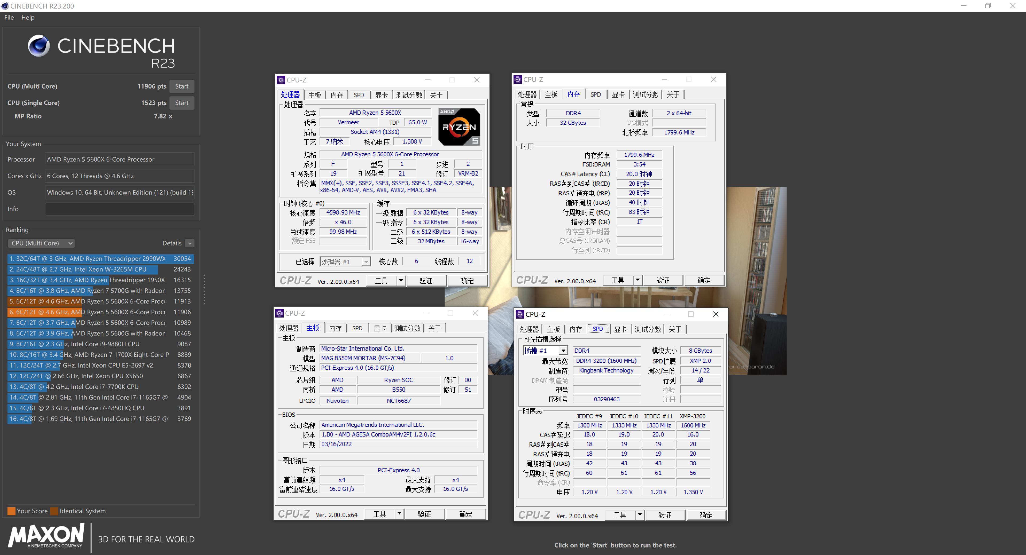Open the File menu
The image size is (1026, 555).
(9, 18)
